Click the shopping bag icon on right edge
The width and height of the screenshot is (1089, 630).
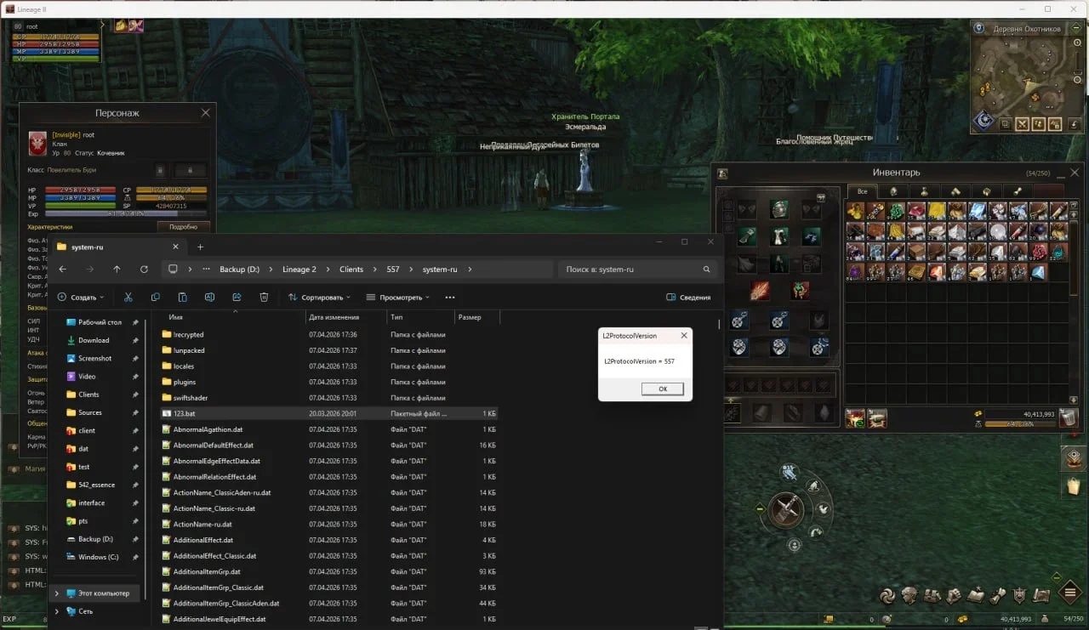click(x=1074, y=486)
